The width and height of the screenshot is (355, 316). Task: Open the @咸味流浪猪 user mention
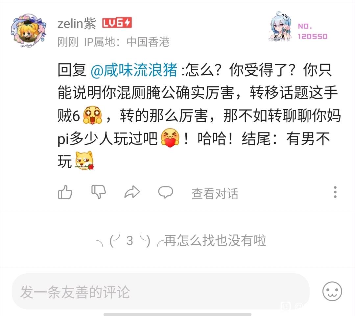pos(134,70)
